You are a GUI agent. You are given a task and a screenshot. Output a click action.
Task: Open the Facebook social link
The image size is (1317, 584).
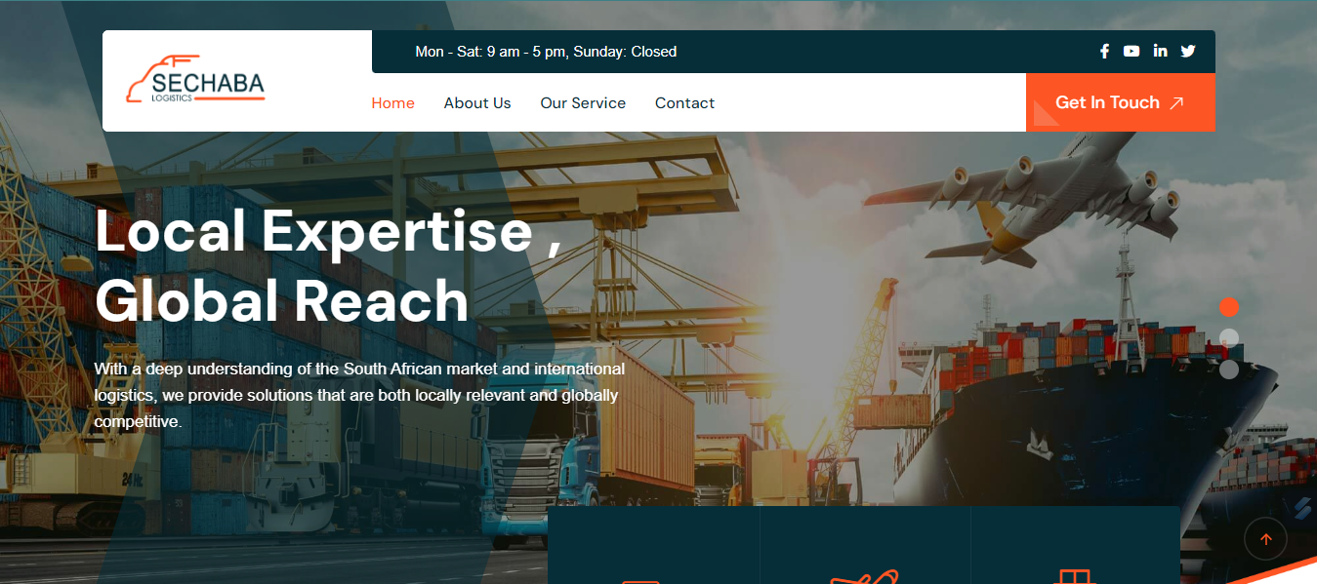1104,52
